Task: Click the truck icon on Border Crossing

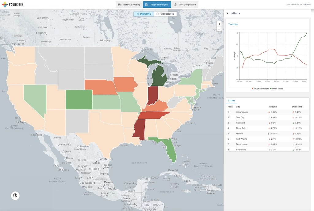Action: pyautogui.click(x=119, y=5)
